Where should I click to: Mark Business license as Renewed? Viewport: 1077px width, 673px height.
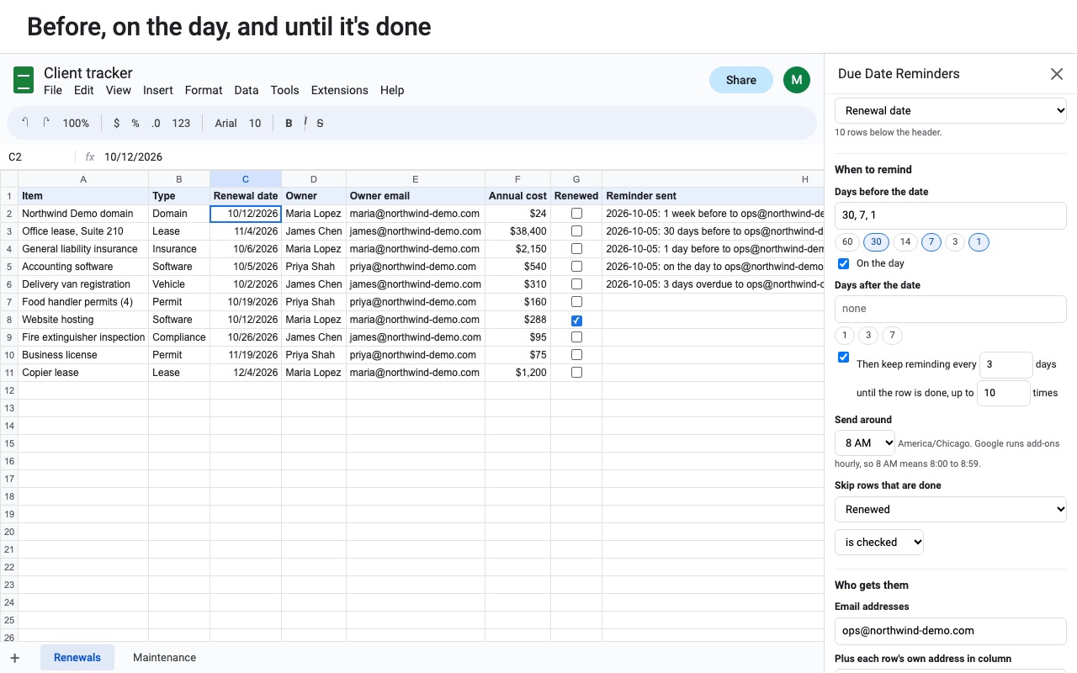pyautogui.click(x=576, y=355)
